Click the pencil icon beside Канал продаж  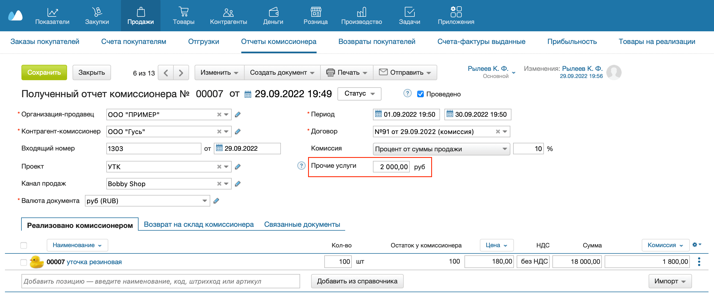[x=238, y=183]
